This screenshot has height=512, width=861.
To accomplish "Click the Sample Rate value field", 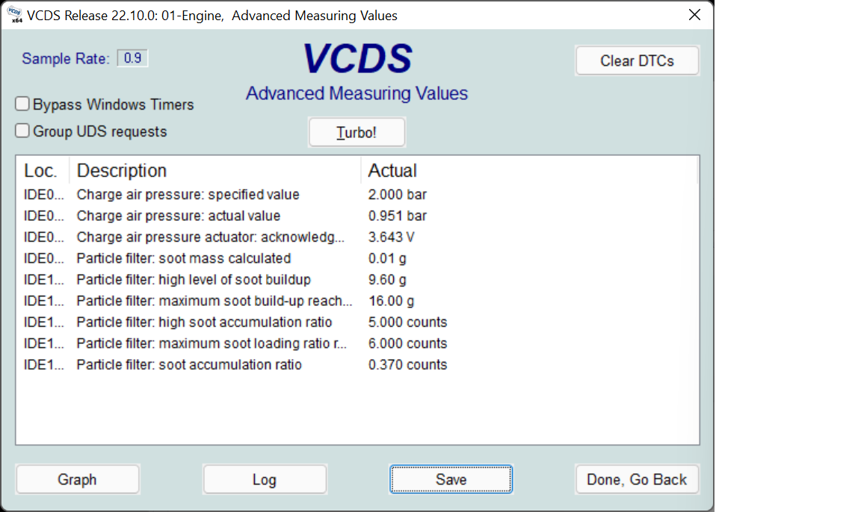I will pos(132,58).
